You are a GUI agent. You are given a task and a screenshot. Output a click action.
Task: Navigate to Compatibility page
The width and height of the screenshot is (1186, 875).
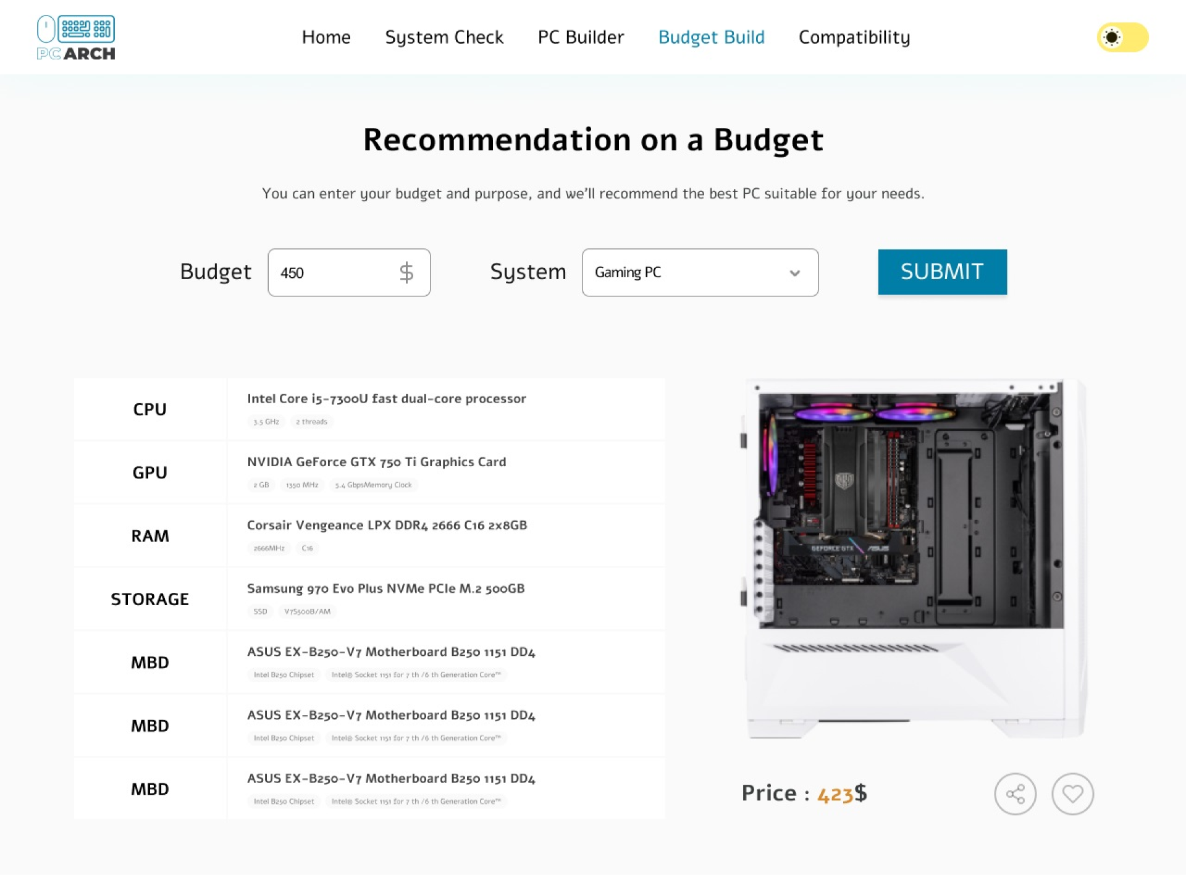[x=854, y=37]
